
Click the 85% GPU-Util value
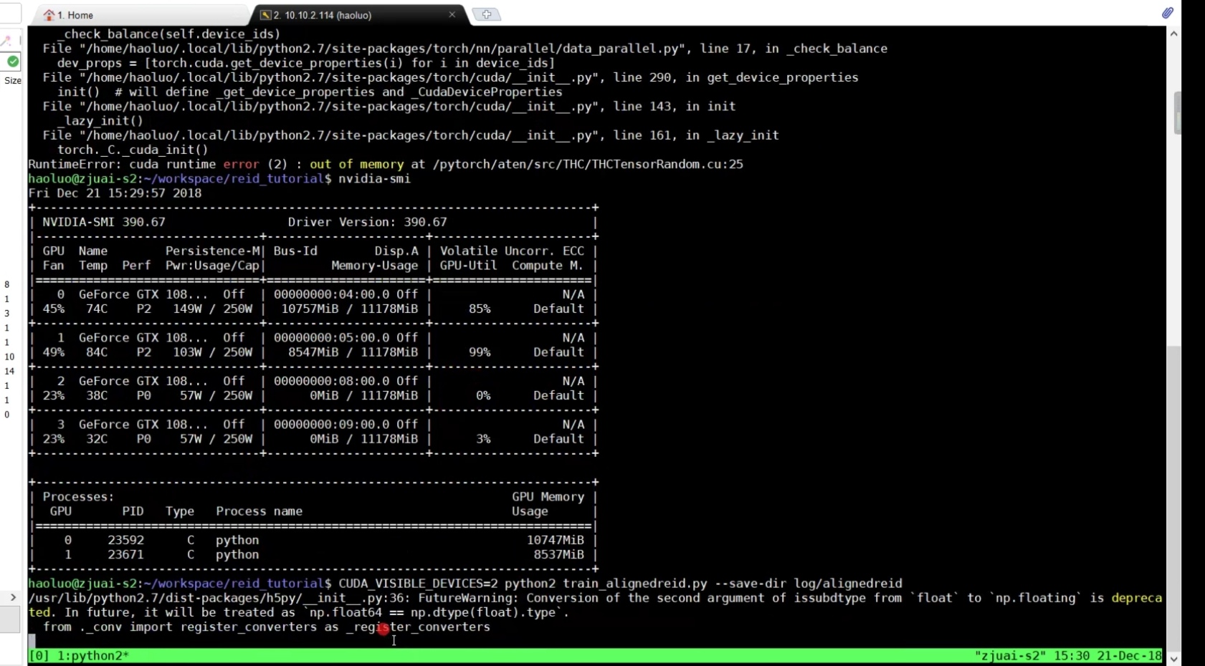(x=480, y=309)
